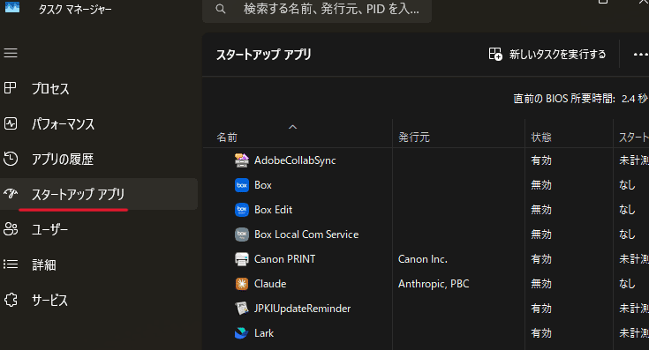Focus the search box for name, publisher, PID

coord(317,9)
